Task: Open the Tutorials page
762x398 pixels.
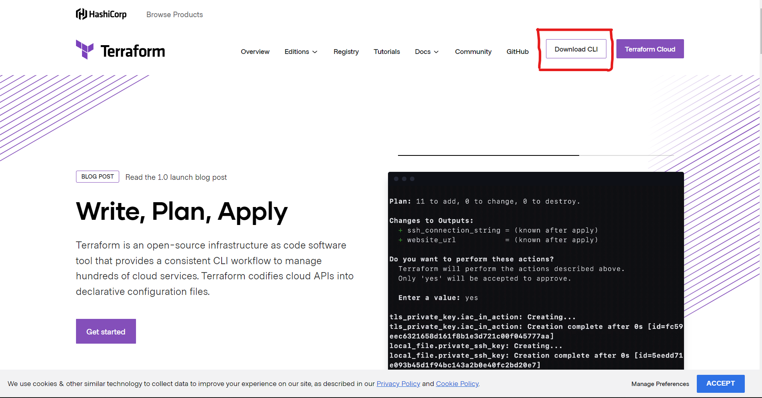Action: (386, 52)
